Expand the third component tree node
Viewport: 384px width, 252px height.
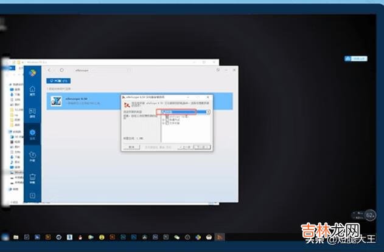tap(163, 123)
